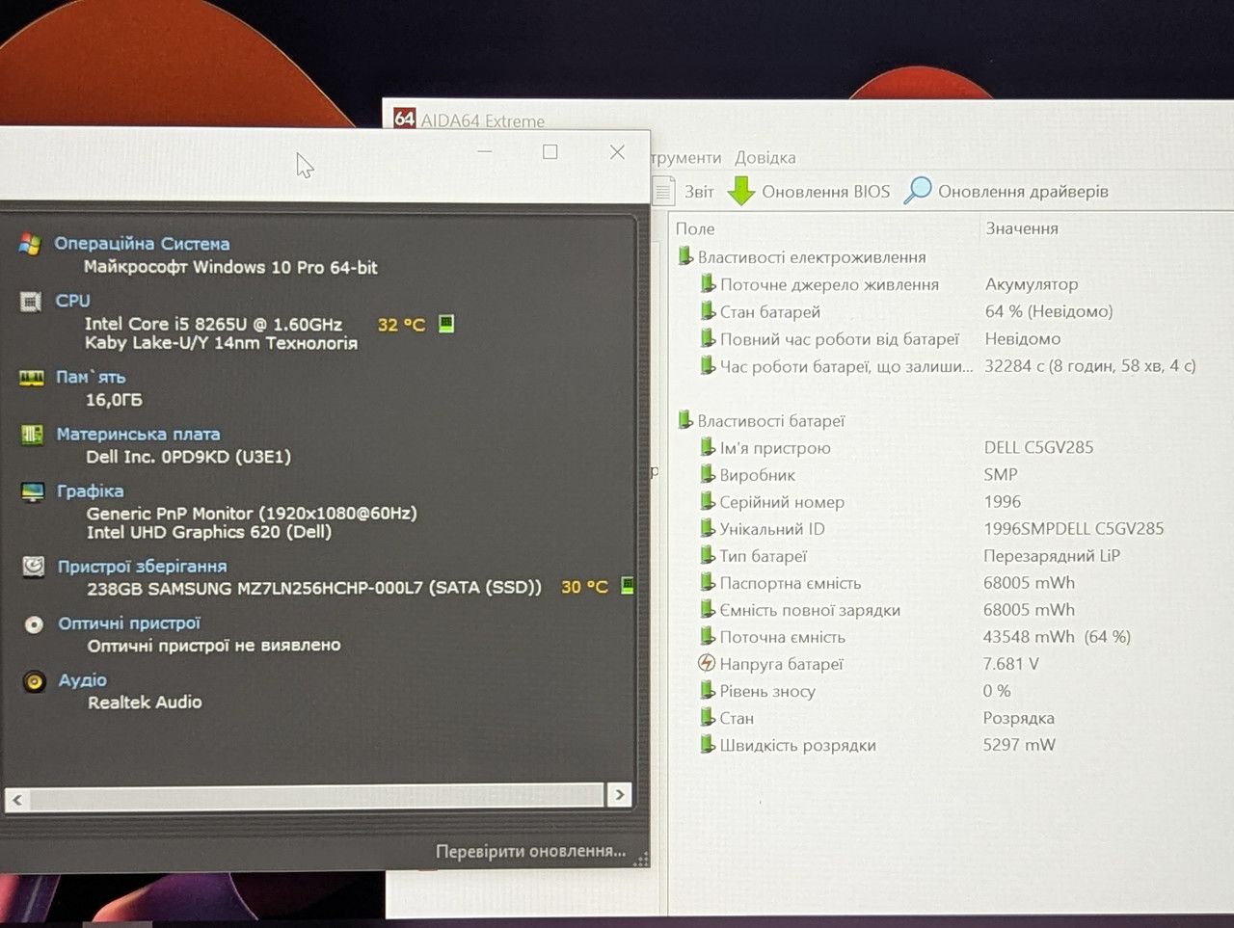Viewport: 1234px width, 928px height.
Task: Minimize the system info window
Action: (x=485, y=151)
